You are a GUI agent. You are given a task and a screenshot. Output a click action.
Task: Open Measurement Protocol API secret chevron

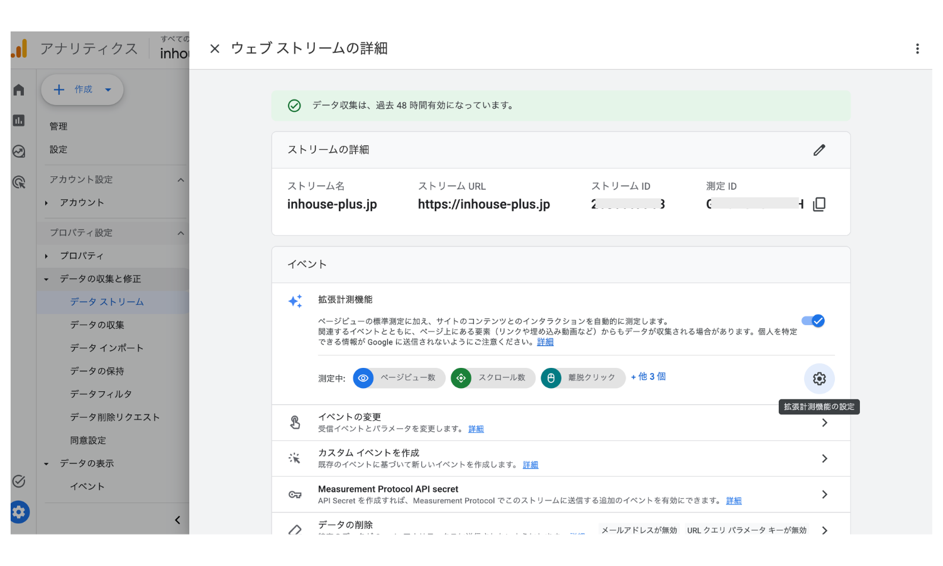pos(824,494)
